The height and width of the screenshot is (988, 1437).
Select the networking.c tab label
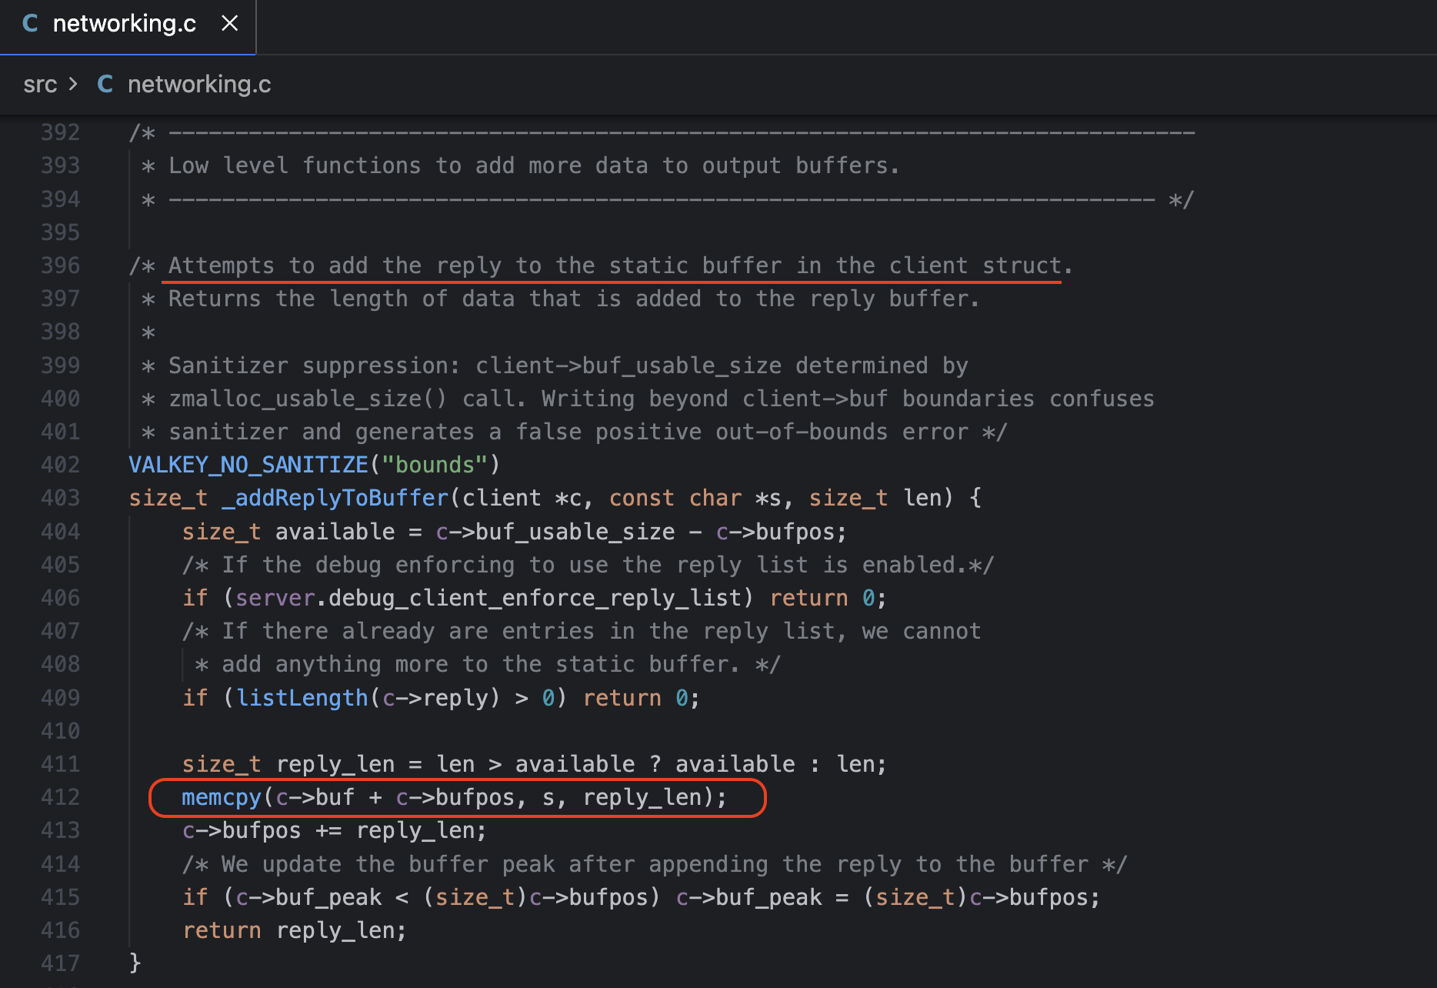[x=124, y=24]
